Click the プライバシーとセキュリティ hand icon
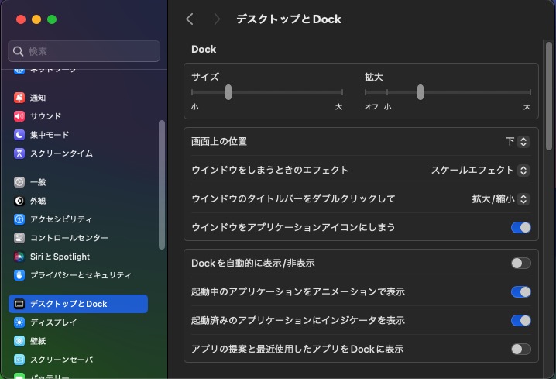The width and height of the screenshot is (556, 379). coord(19,275)
